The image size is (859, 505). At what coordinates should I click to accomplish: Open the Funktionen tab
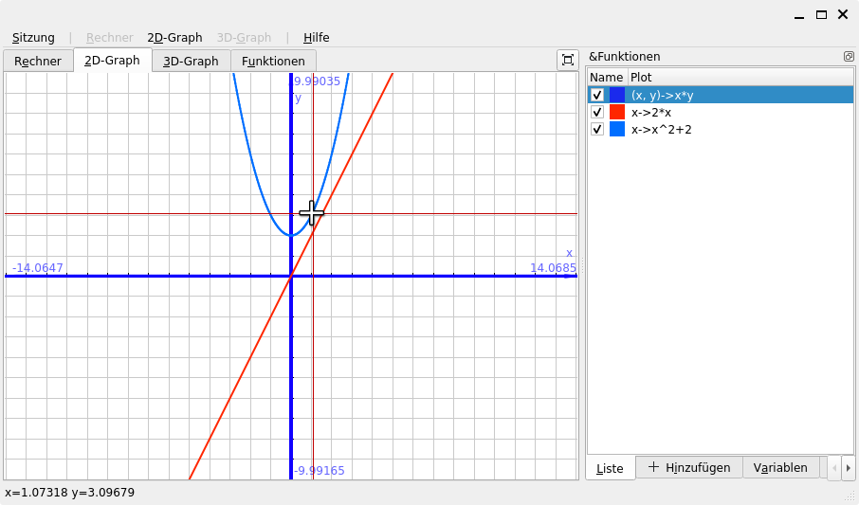coord(273,61)
